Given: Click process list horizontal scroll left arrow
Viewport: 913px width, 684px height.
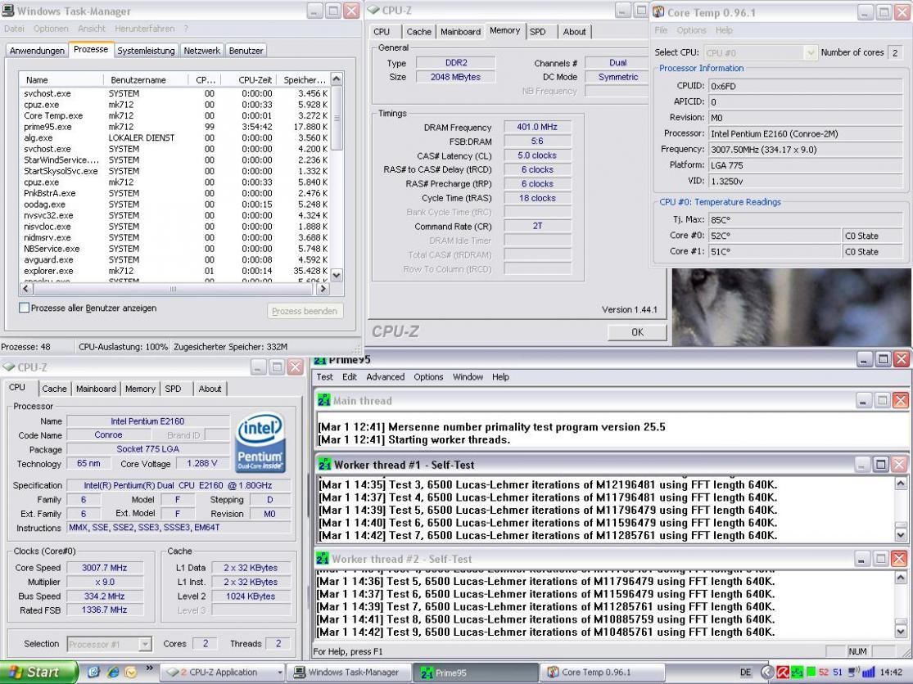Looking at the screenshot, I should 26,289.
